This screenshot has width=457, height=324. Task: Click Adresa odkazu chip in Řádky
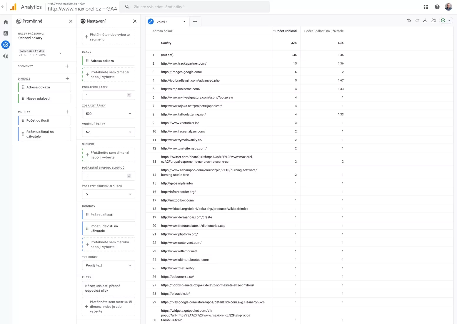109,61
